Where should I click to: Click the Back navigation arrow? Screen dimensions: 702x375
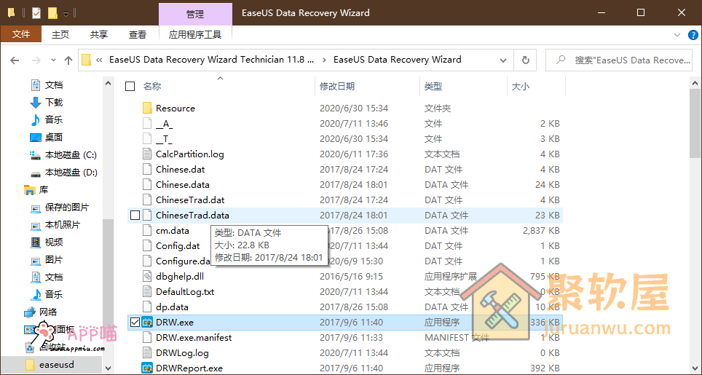click(15, 60)
